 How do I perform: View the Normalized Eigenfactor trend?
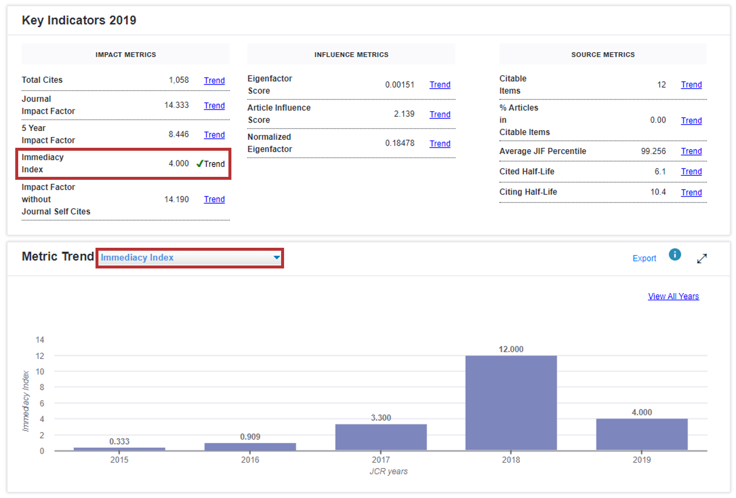[x=440, y=144]
